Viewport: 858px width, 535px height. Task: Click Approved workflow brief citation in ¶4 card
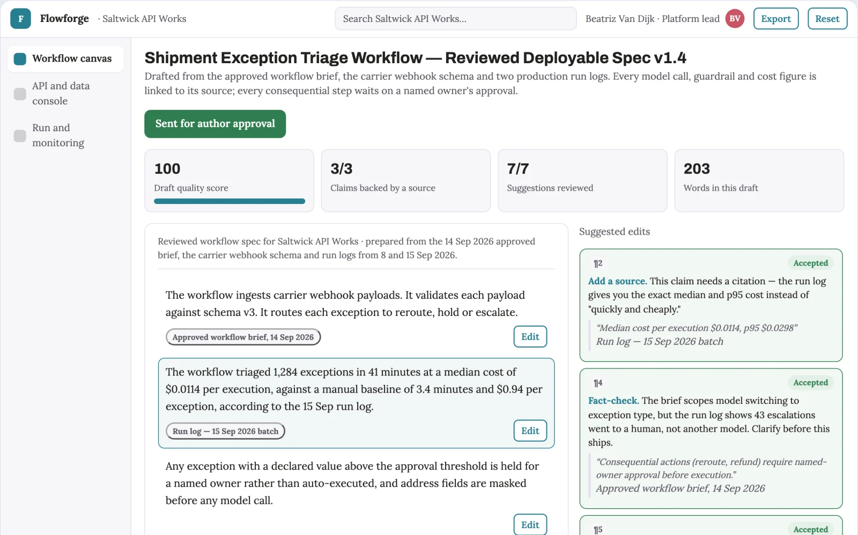681,488
